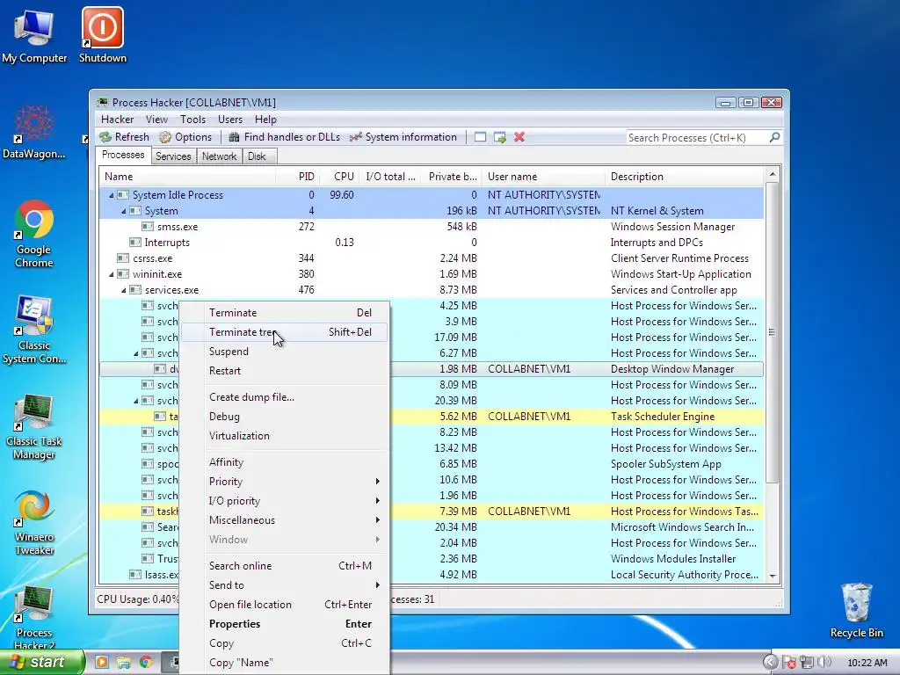Open Classic System Control desktop icon
Screen dimensions: 900x675
point(34,330)
